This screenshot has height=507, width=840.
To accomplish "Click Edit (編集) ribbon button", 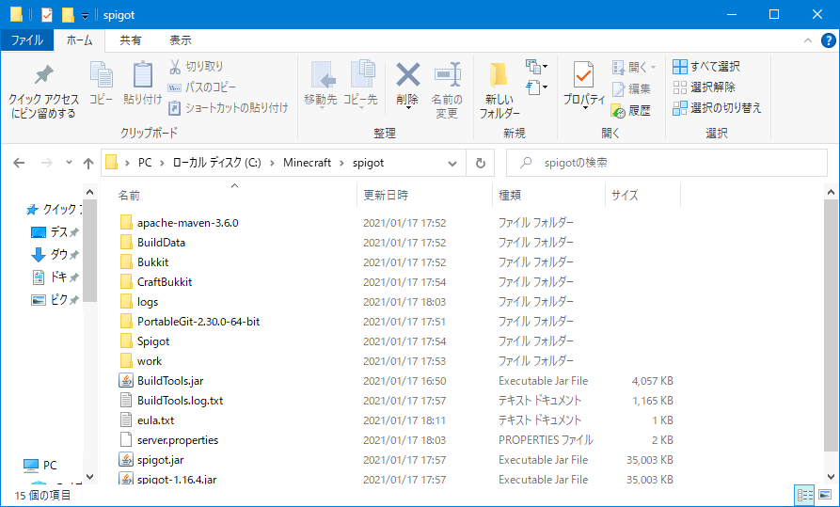I will coord(631,88).
